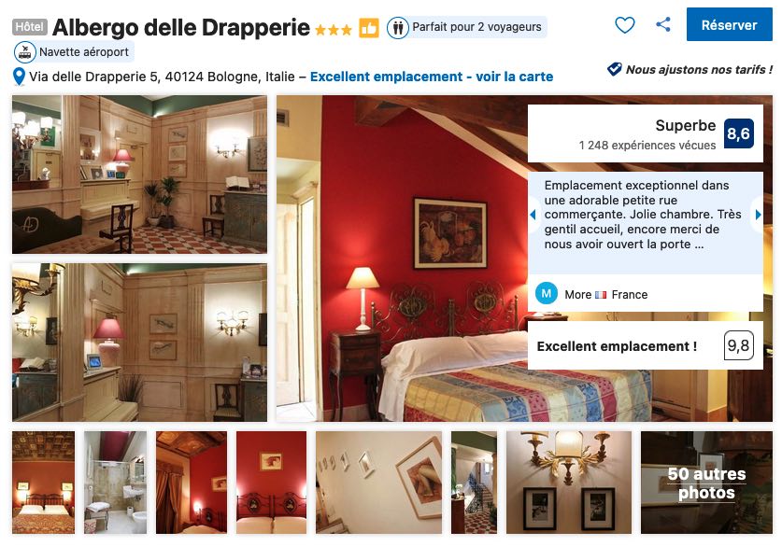
Task: Open the staircase thumbnail photo
Action: [474, 483]
